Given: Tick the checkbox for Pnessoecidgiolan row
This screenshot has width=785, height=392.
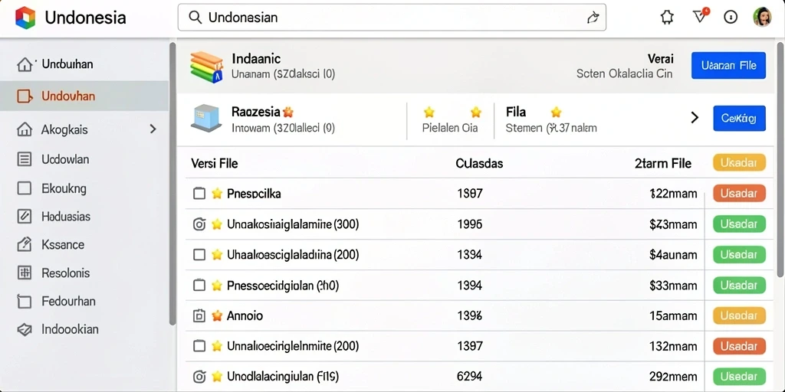Looking at the screenshot, I should click(199, 286).
